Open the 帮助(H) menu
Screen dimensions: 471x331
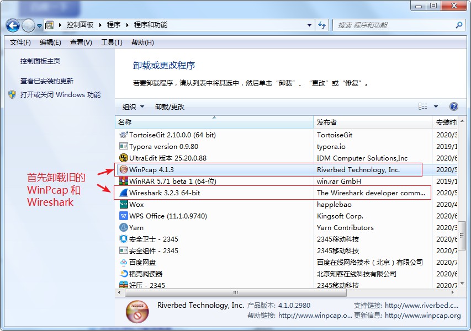point(142,42)
